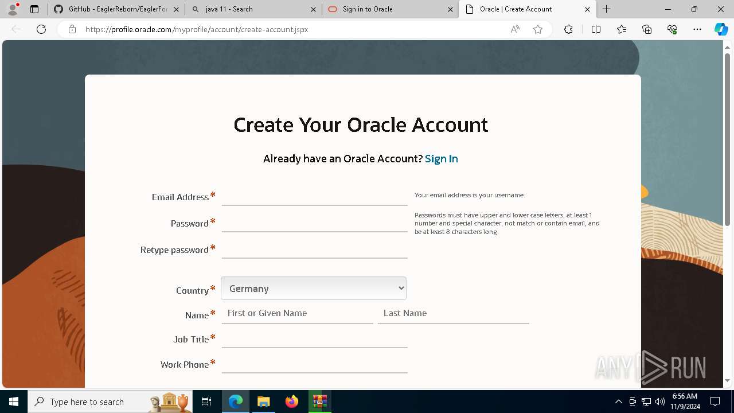Viewport: 734px width, 413px height.
Task: View site information lock icon
Action: tap(72, 29)
